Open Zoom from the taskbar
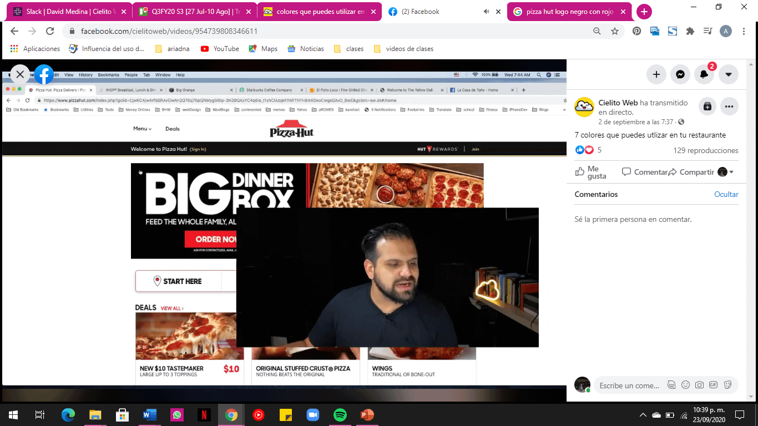Viewport: 758px width, 426px height. (x=313, y=415)
